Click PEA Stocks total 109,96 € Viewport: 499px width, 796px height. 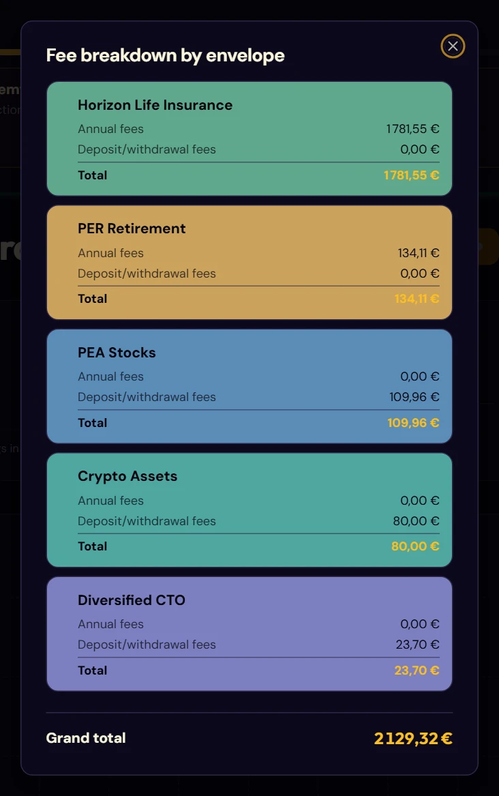pyautogui.click(x=413, y=422)
